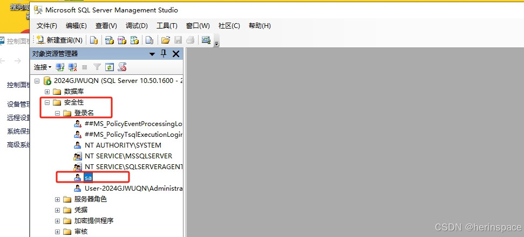Screen dimensions: 524x237
Task: Click the scroll icon with red cross
Action: pyautogui.click(x=123, y=67)
